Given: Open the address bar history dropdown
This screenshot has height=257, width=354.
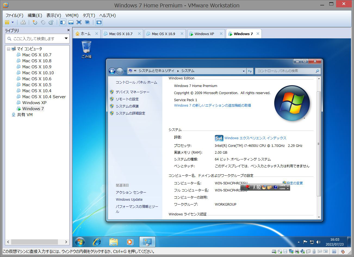Looking at the screenshot, I should (244, 71).
